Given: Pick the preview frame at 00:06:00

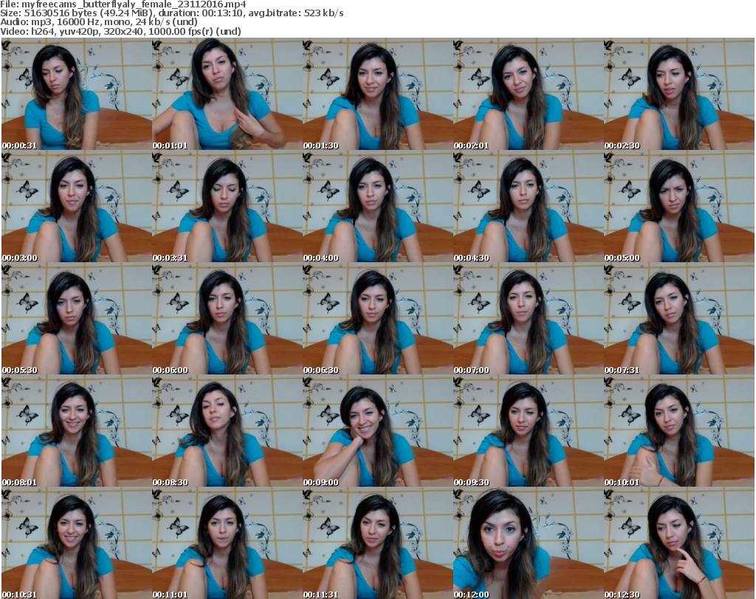Looking at the screenshot, I should pyautogui.click(x=227, y=319).
